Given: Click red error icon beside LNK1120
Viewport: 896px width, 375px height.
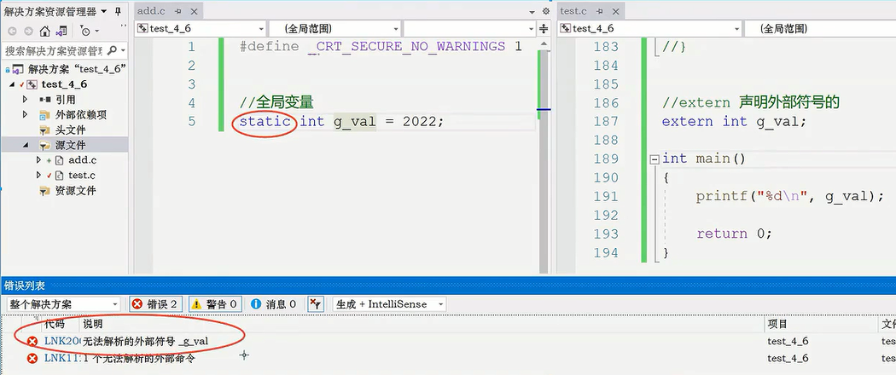Looking at the screenshot, I should click(x=32, y=359).
